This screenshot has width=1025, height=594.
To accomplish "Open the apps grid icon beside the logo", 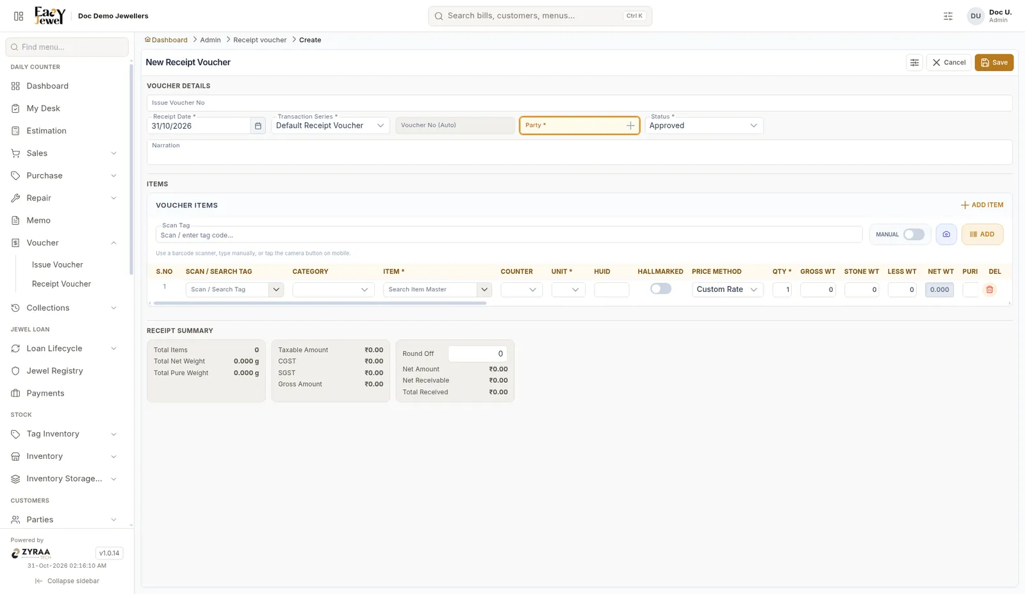I will (x=19, y=16).
